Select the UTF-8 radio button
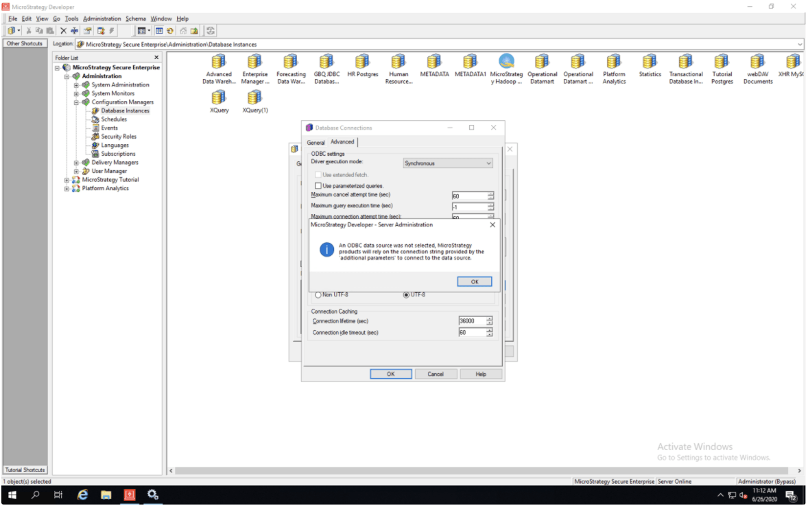 [406, 295]
